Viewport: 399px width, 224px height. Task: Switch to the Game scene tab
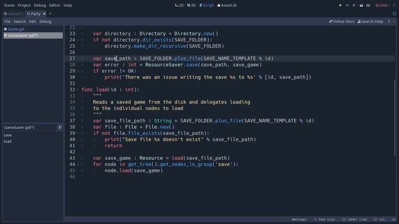14,14
